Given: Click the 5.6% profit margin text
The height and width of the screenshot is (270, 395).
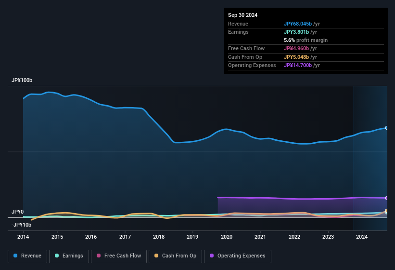Looking at the screenshot, I should [306, 40].
